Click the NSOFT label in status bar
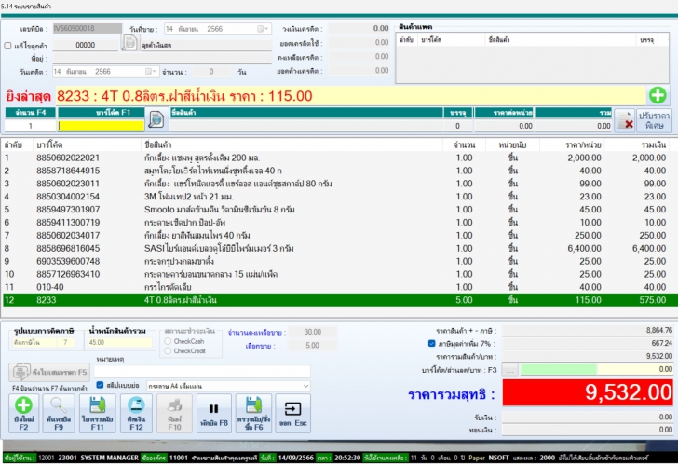The width and height of the screenshot is (678, 466). [498, 458]
